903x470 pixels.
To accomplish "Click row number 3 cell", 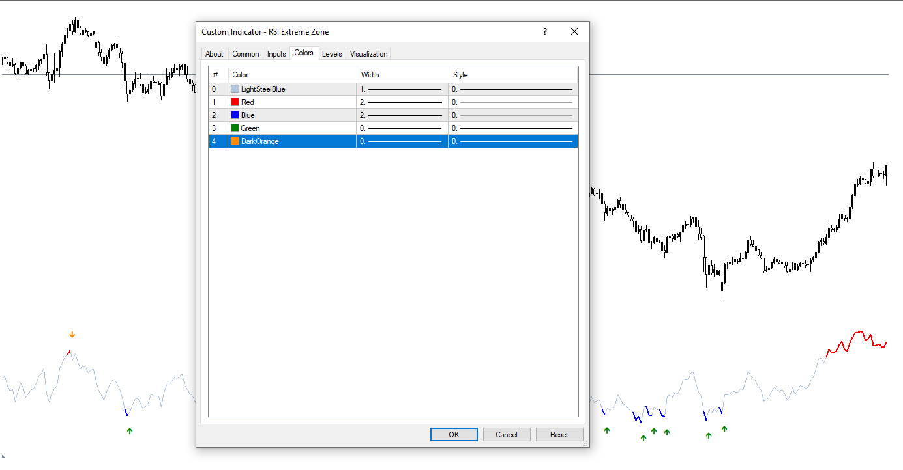I will (x=218, y=128).
